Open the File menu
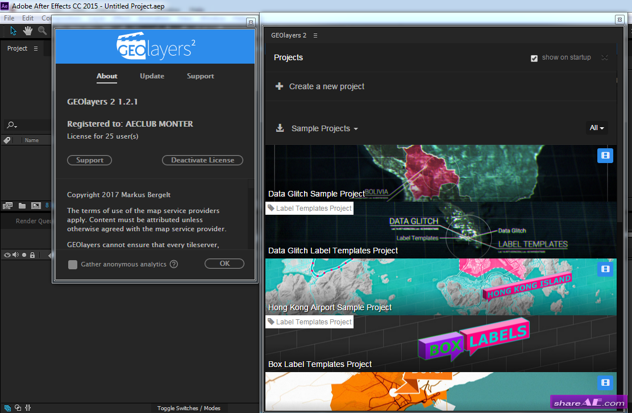This screenshot has height=413, width=632. [x=9, y=18]
